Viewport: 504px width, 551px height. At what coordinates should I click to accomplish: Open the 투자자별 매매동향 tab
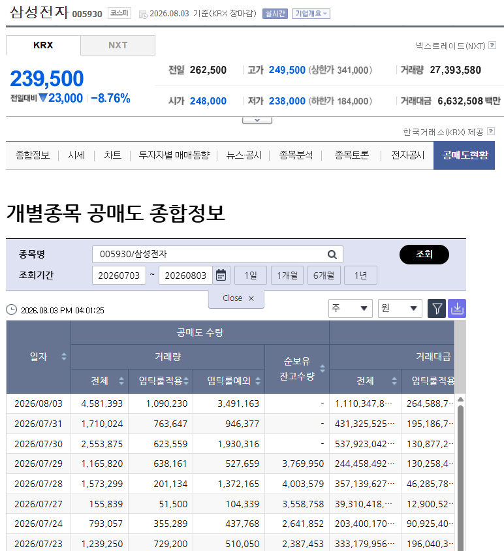(x=174, y=155)
